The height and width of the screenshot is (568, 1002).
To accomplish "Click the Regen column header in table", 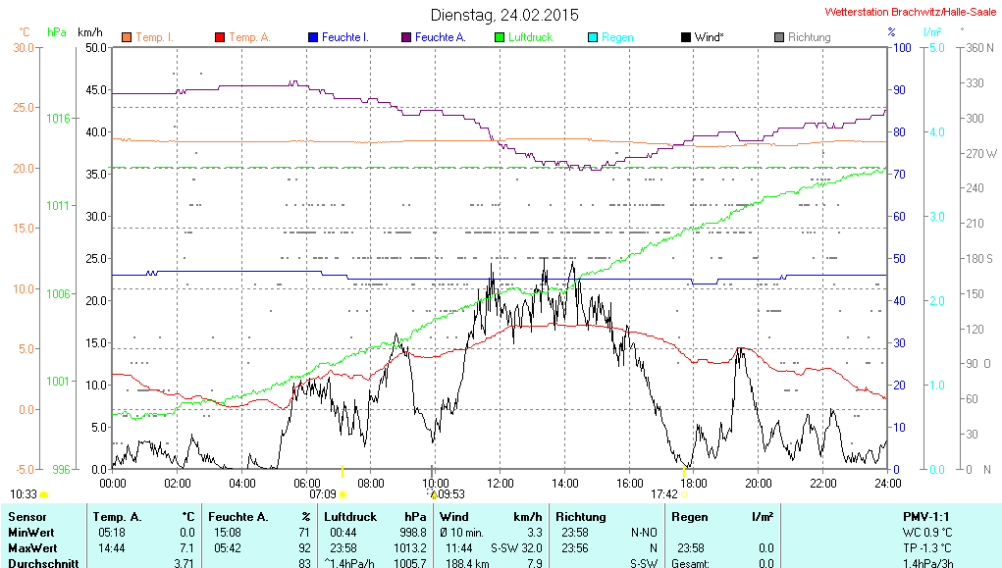I will (690, 516).
